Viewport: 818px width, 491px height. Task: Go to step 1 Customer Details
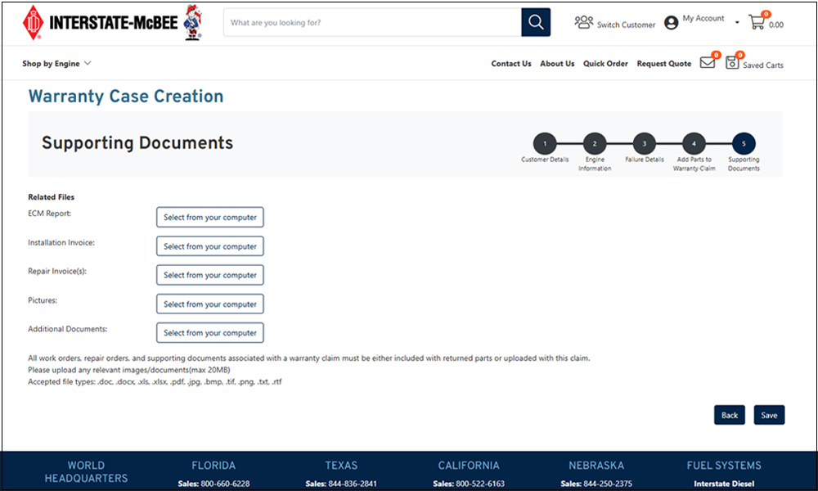click(x=545, y=143)
